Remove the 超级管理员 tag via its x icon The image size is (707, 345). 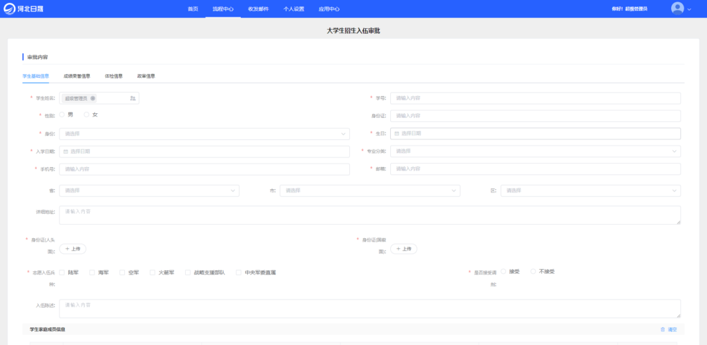(x=93, y=99)
